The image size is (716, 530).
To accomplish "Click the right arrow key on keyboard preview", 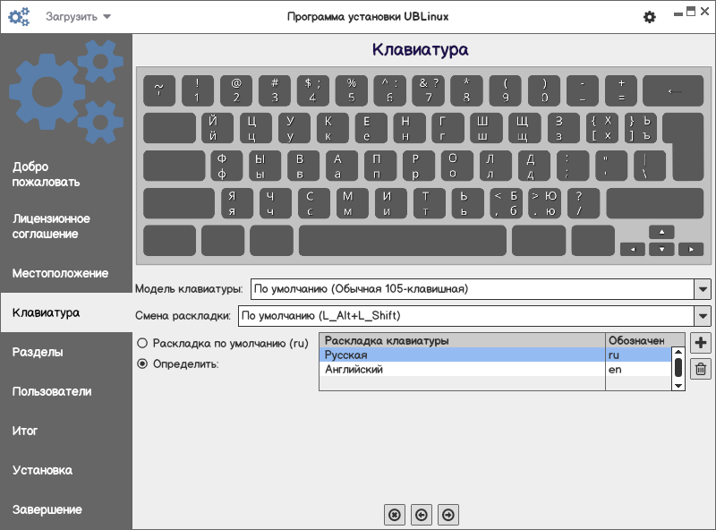I will pos(691,249).
